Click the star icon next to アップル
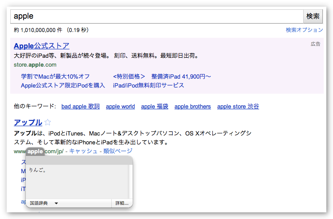 coord(48,122)
